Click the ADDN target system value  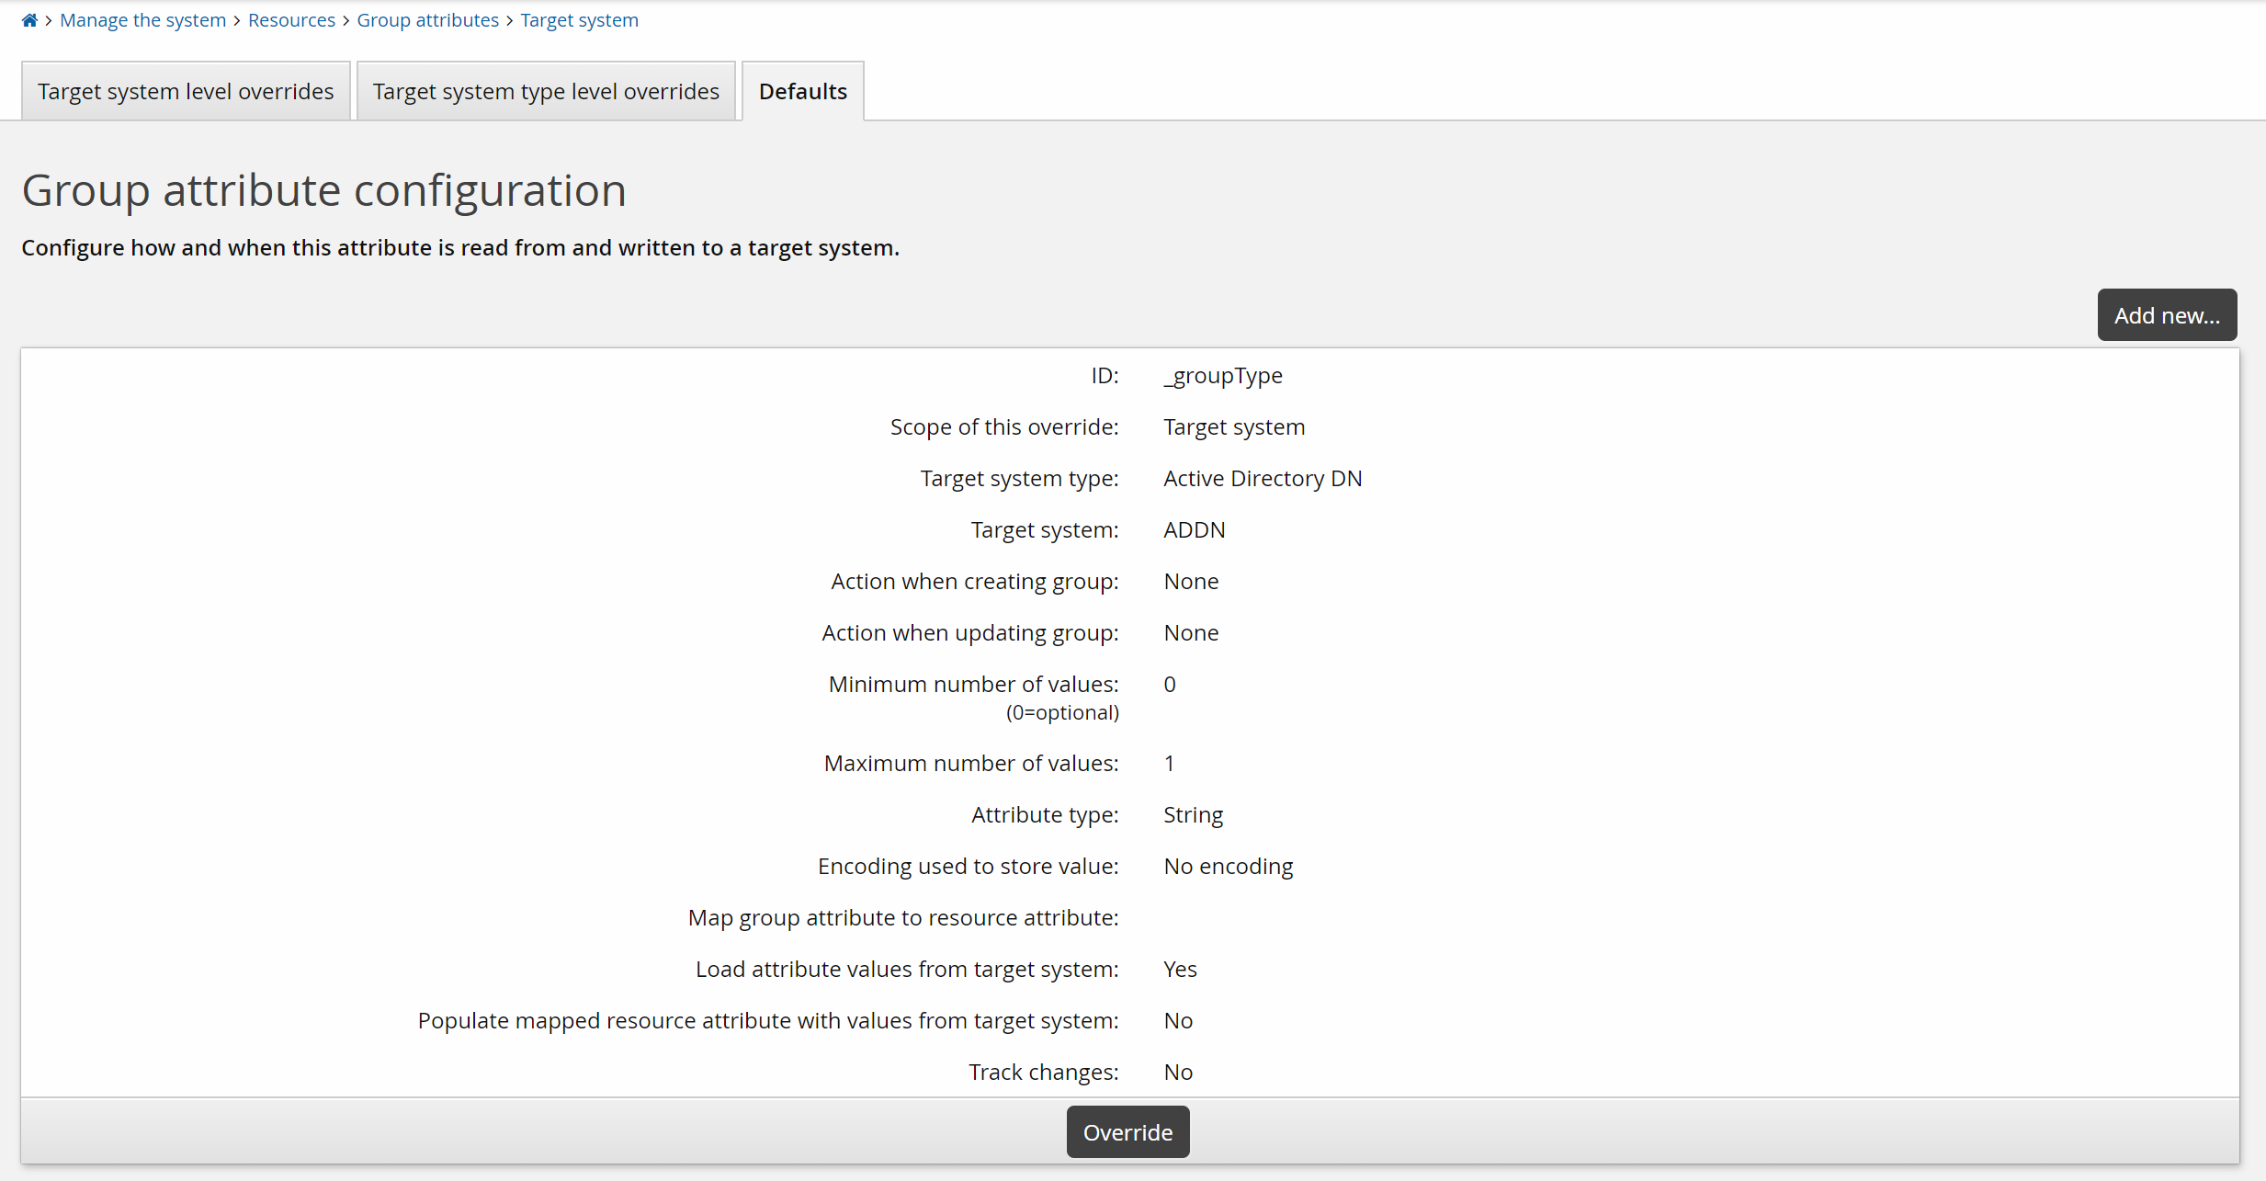pos(1194,529)
